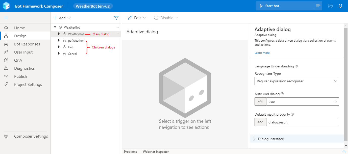Expand the bottom debug panel chevron
Viewport: 348px width, 154px height.
pos(344,151)
